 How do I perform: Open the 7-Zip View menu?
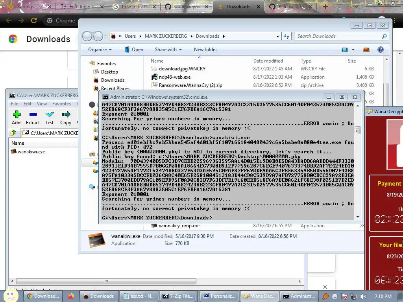pos(42,104)
